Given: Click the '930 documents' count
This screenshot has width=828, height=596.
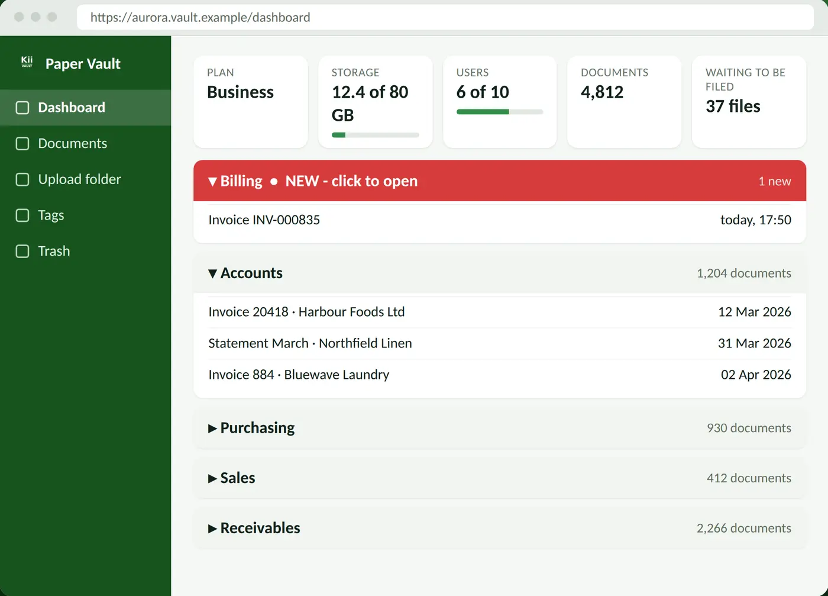Looking at the screenshot, I should click(749, 428).
